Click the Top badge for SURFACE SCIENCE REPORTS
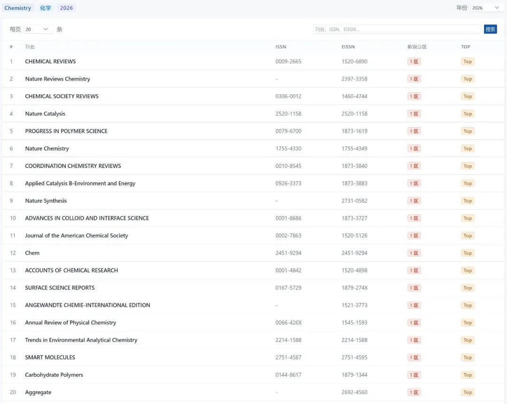This screenshot has height=404, width=507. point(468,288)
